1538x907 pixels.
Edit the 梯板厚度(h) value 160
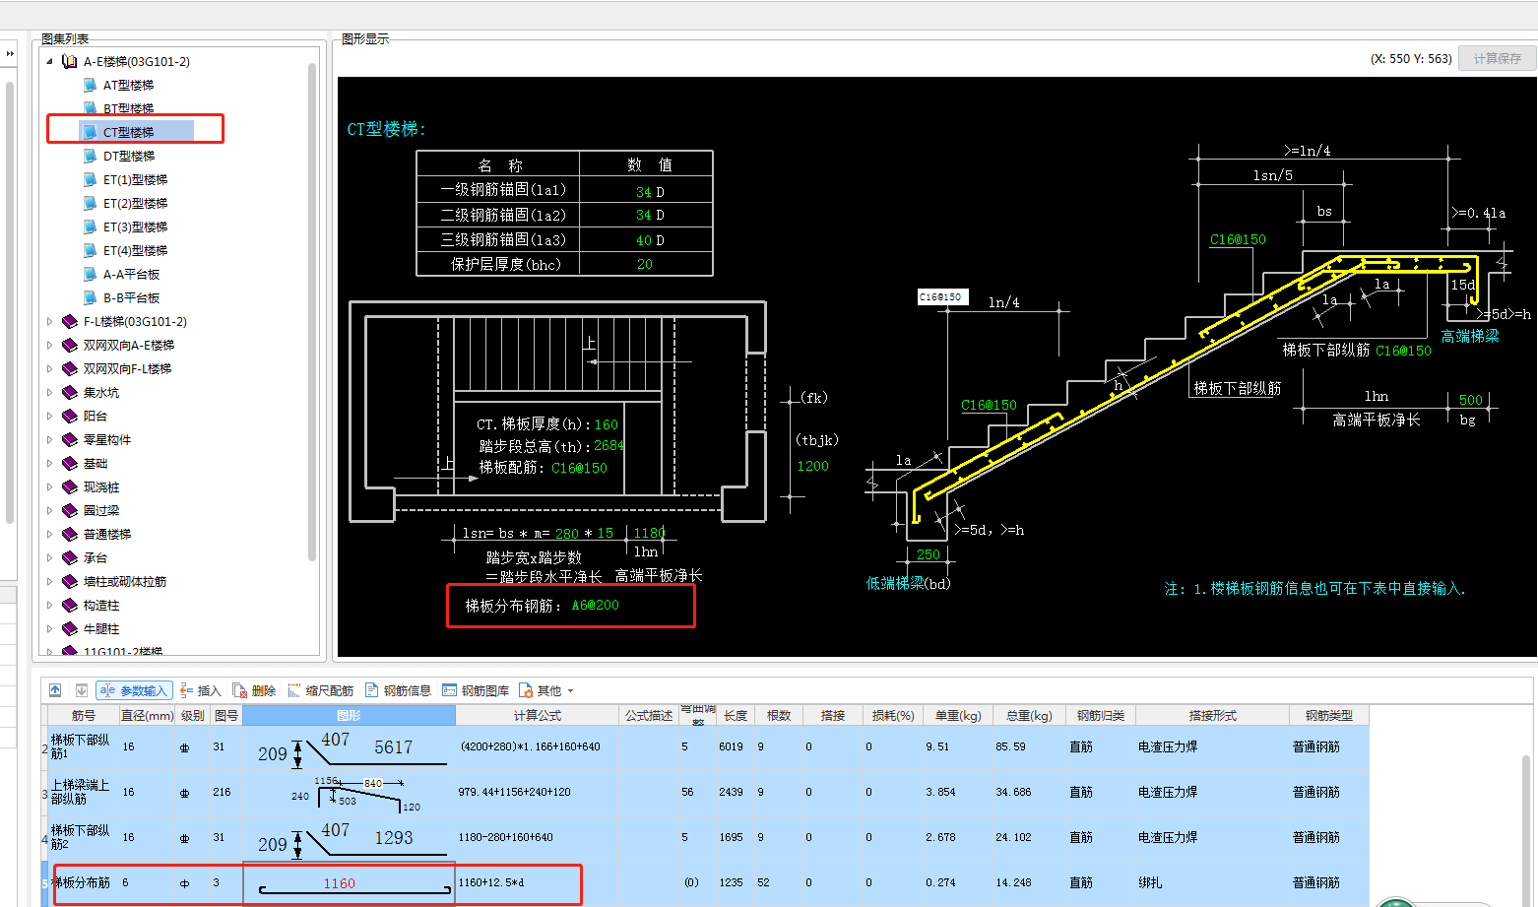click(606, 424)
